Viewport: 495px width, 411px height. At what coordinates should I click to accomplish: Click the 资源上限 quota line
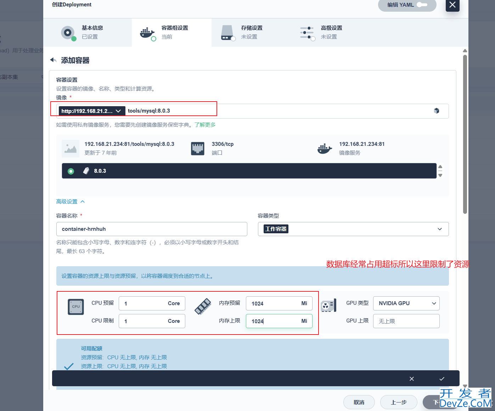(x=124, y=366)
